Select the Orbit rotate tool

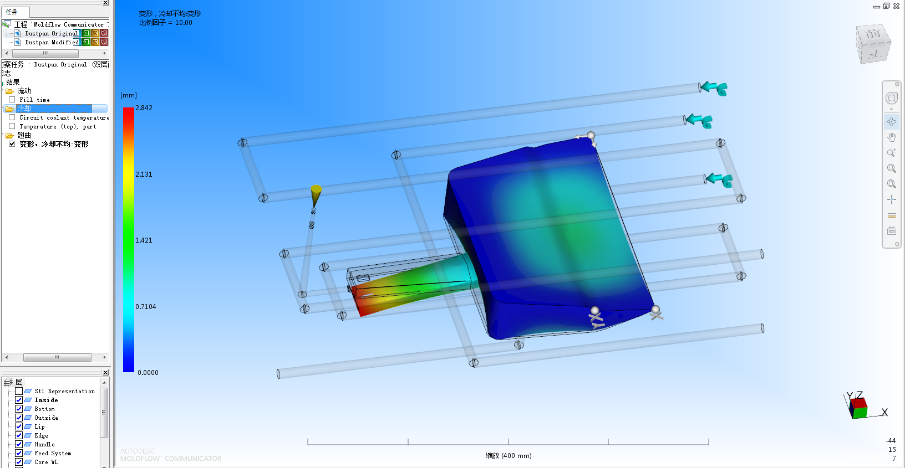pos(891,122)
